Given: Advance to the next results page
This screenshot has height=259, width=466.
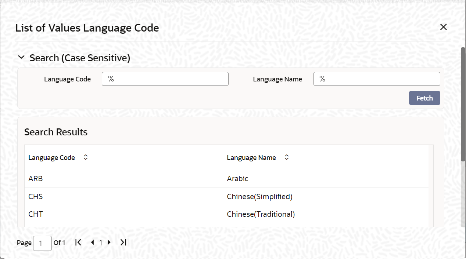Looking at the screenshot, I should click(109, 242).
